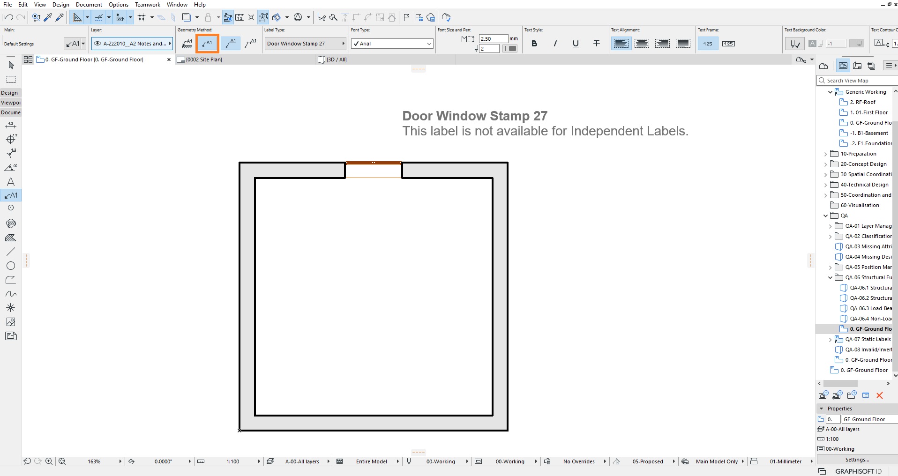Select the Hotspot tool in toolbox
This screenshot has height=476, width=898.
tap(11, 308)
